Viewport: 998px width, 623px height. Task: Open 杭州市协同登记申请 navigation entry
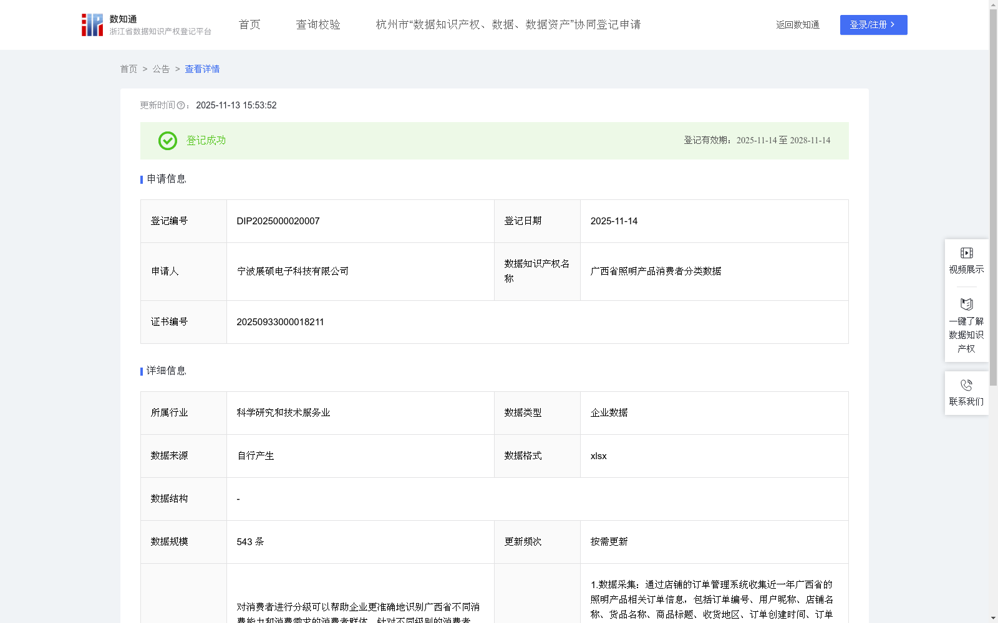click(508, 24)
